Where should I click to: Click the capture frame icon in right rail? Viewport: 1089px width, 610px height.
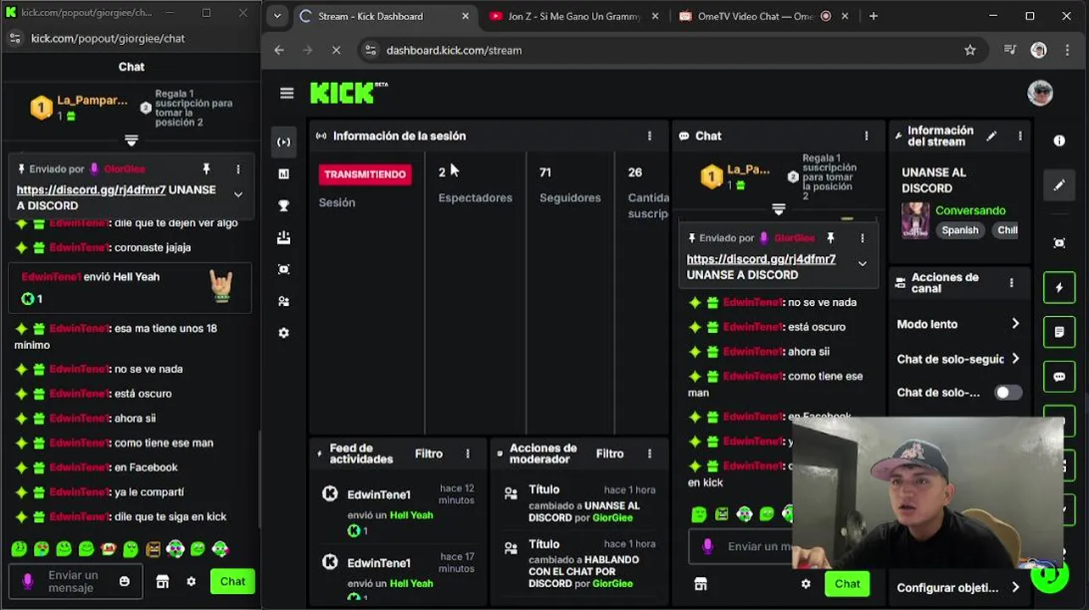pos(1059,243)
